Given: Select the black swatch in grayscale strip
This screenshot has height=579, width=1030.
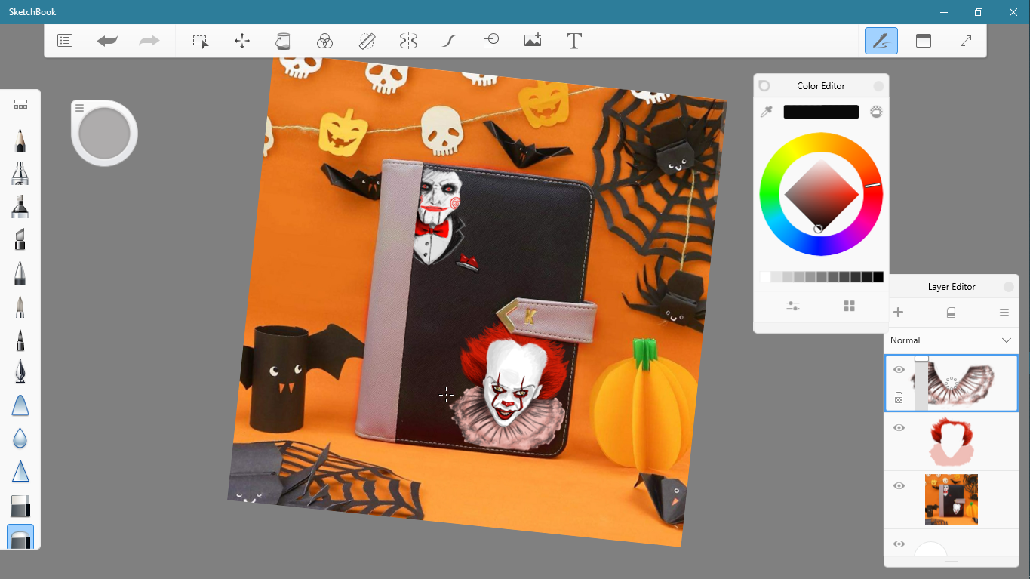Looking at the screenshot, I should (878, 277).
